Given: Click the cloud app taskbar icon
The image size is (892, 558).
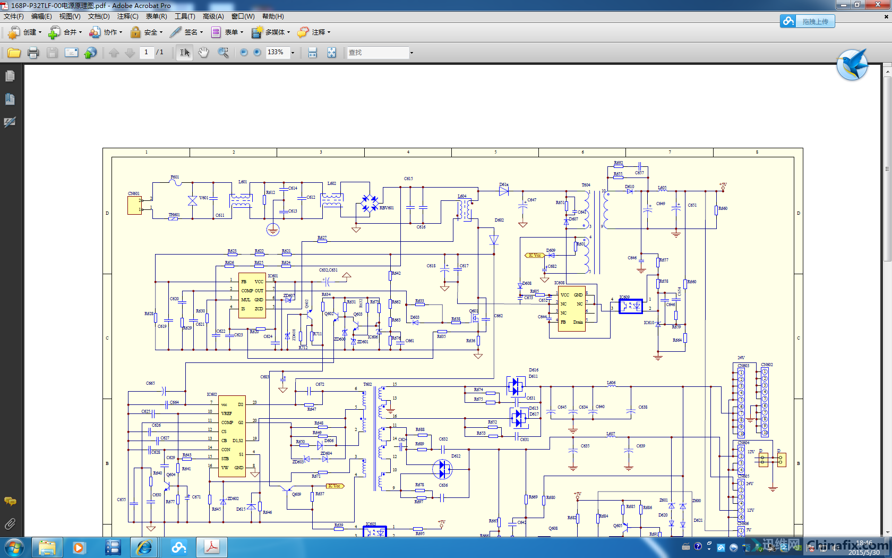Looking at the screenshot, I should tap(178, 547).
